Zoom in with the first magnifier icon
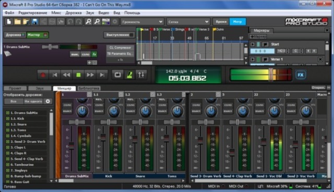 [88, 21]
